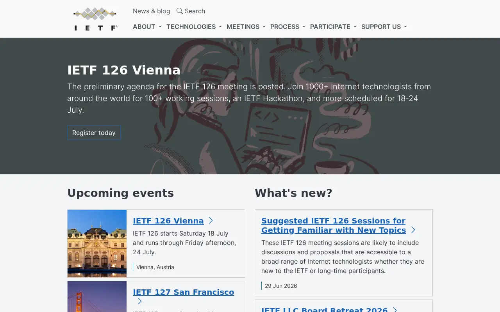Click the 29 Jun 2026 date text
The image size is (500, 312).
coord(281,286)
